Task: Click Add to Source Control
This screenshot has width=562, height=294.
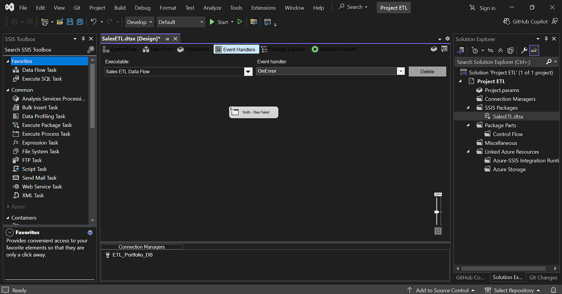Action: [441, 290]
